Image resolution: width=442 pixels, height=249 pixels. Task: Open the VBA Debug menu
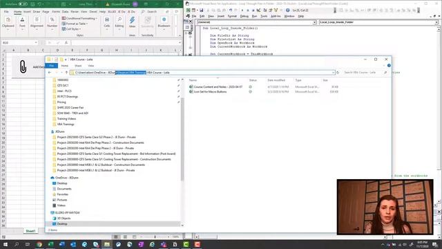click(x=244, y=17)
